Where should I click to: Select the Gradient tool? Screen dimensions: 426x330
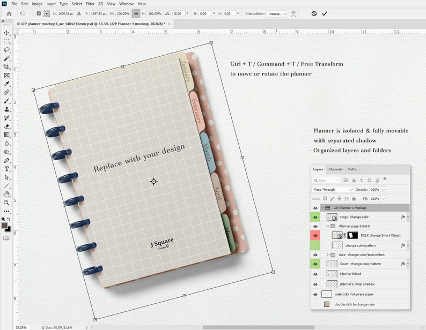click(x=6, y=135)
